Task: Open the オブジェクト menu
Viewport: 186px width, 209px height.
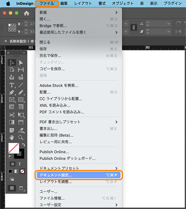Action: tap(123, 3)
